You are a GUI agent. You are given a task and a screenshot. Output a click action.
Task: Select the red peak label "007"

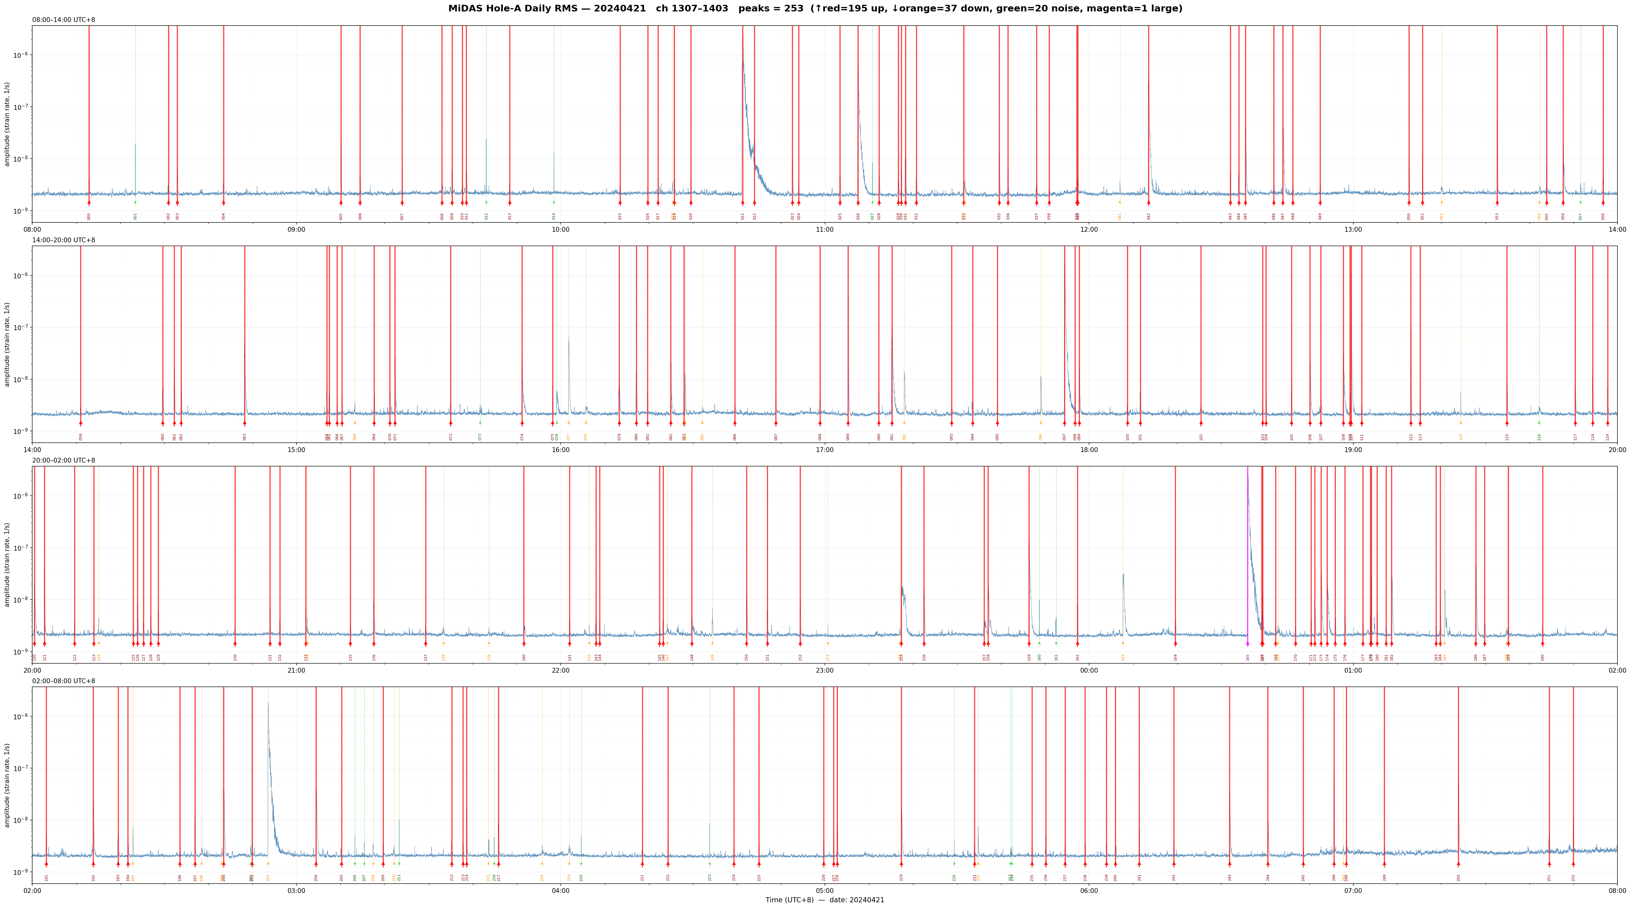[402, 216]
